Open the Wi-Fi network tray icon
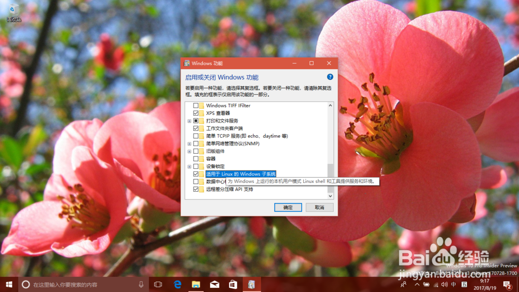The height and width of the screenshot is (292, 519). 435,284
